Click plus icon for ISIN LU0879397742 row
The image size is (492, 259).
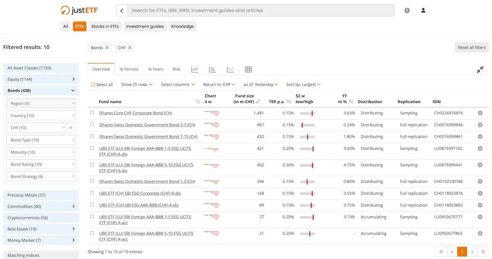pyautogui.click(x=480, y=149)
